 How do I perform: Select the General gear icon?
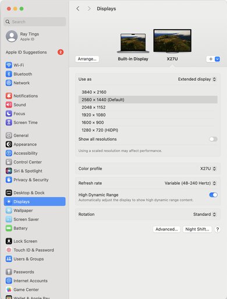coord(9,136)
